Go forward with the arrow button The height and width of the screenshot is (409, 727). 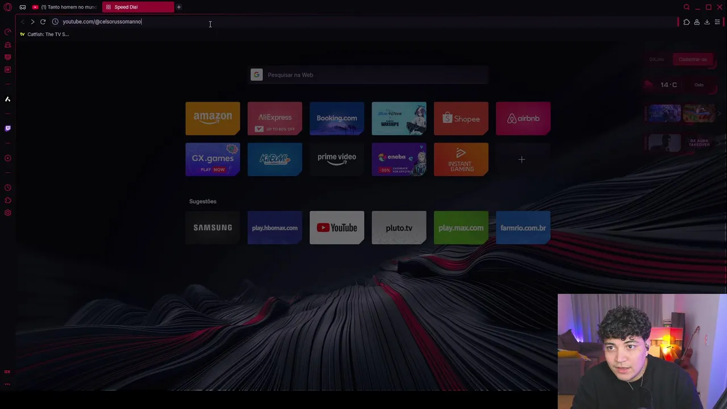click(32, 22)
